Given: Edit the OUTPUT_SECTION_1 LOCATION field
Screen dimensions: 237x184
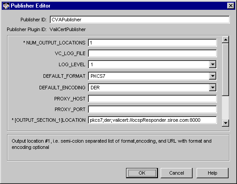Looking at the screenshot, I should tap(152, 120).
